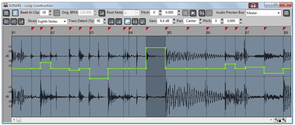Click the B7 beat label in ruler

pyautogui.click(x=247, y=33)
